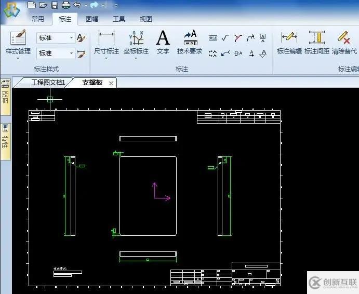Select the 支撑板 document tab
Viewport: 359px width, 294px height.
click(x=92, y=83)
